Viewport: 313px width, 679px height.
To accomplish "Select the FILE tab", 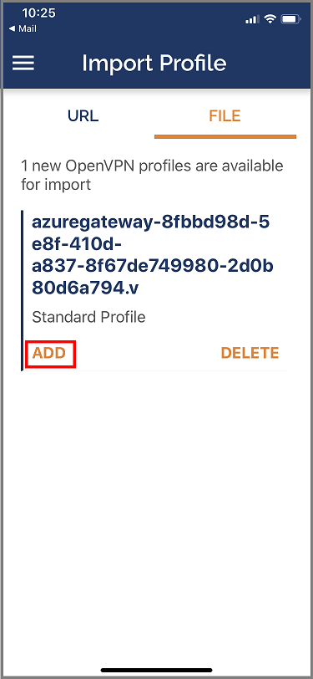I will 225,116.
